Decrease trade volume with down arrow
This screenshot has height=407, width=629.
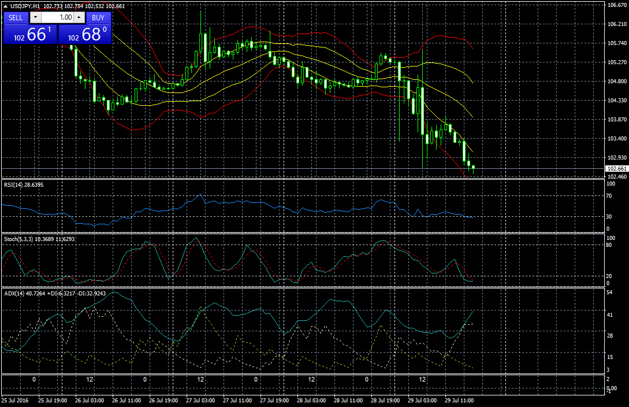[x=34, y=17]
